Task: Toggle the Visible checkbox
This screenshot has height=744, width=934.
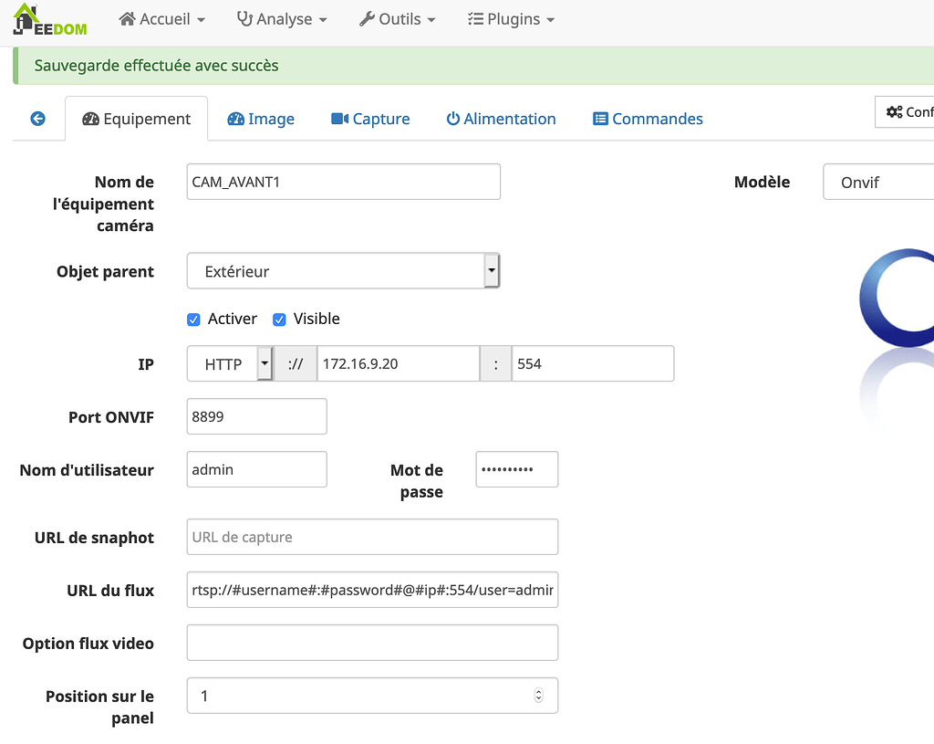Action: click(279, 320)
